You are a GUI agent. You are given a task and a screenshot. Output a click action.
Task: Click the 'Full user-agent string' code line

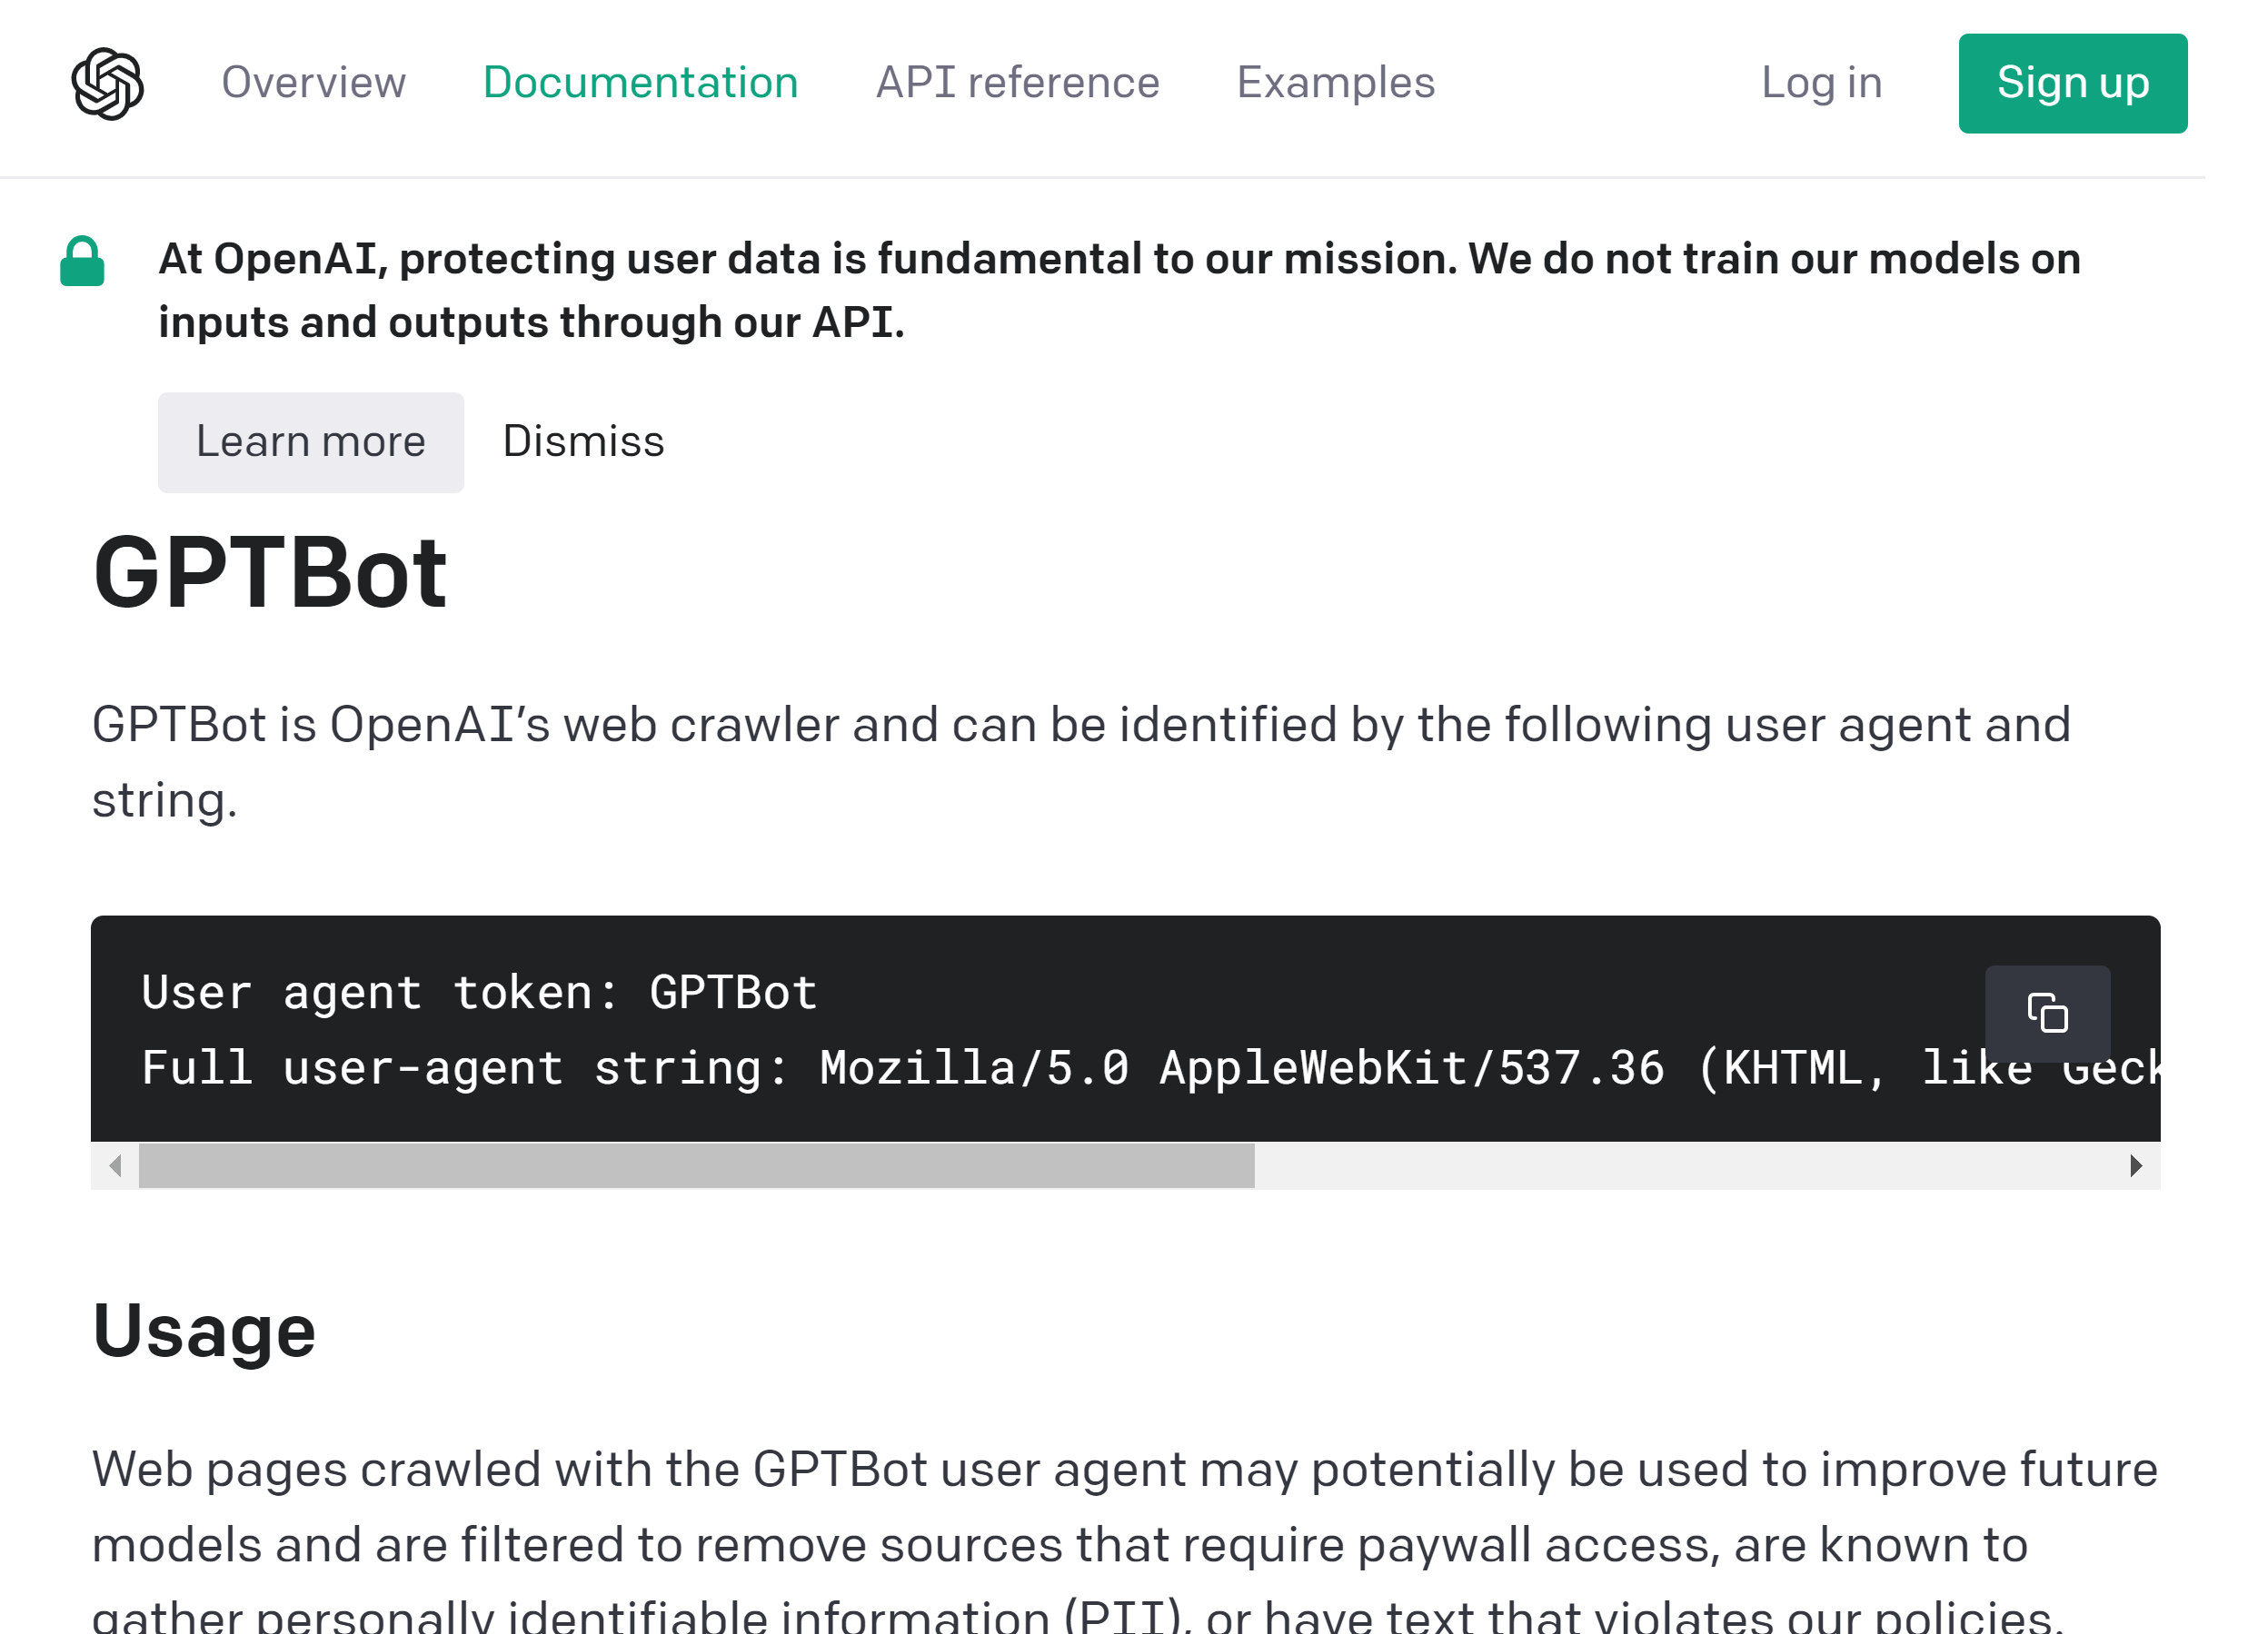900,1068
